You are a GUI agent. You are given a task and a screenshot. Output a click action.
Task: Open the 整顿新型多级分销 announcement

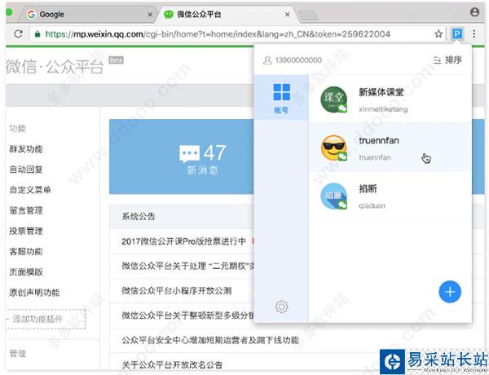[188, 315]
